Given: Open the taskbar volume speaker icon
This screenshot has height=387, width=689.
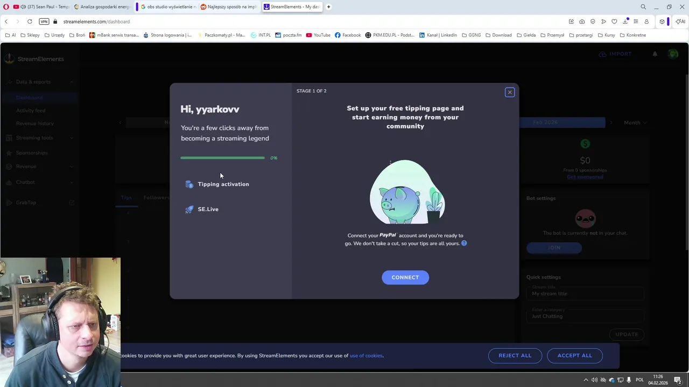Looking at the screenshot, I should pyautogui.click(x=594, y=380).
